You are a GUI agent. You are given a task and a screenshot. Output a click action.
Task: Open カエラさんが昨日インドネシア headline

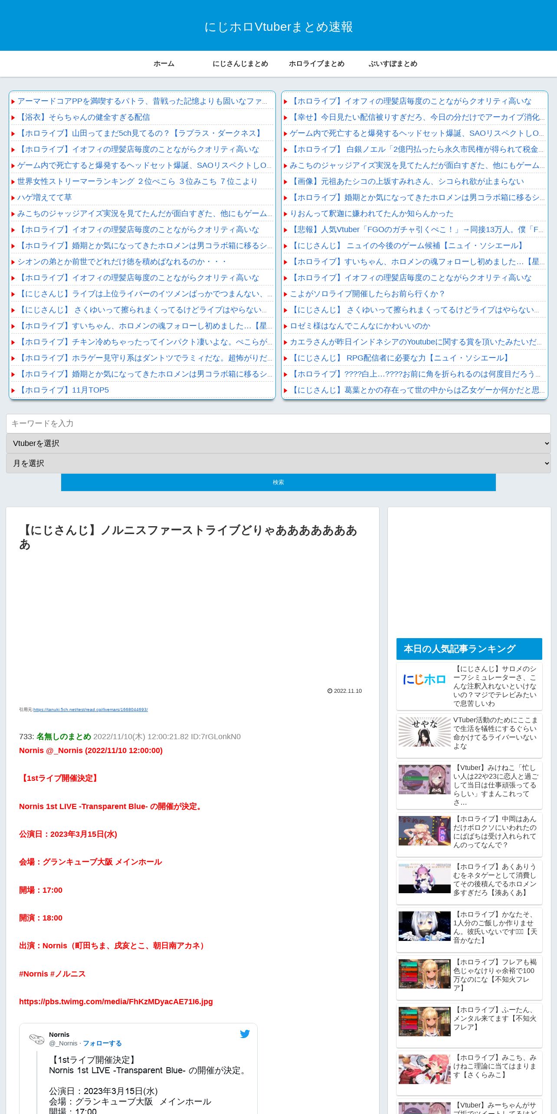416,342
